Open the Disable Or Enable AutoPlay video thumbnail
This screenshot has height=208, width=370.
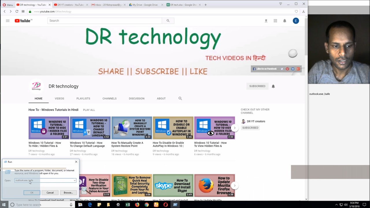[x=173, y=128]
